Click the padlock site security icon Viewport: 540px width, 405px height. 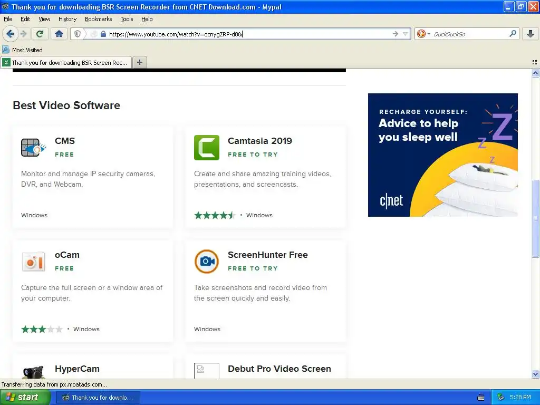coord(103,34)
